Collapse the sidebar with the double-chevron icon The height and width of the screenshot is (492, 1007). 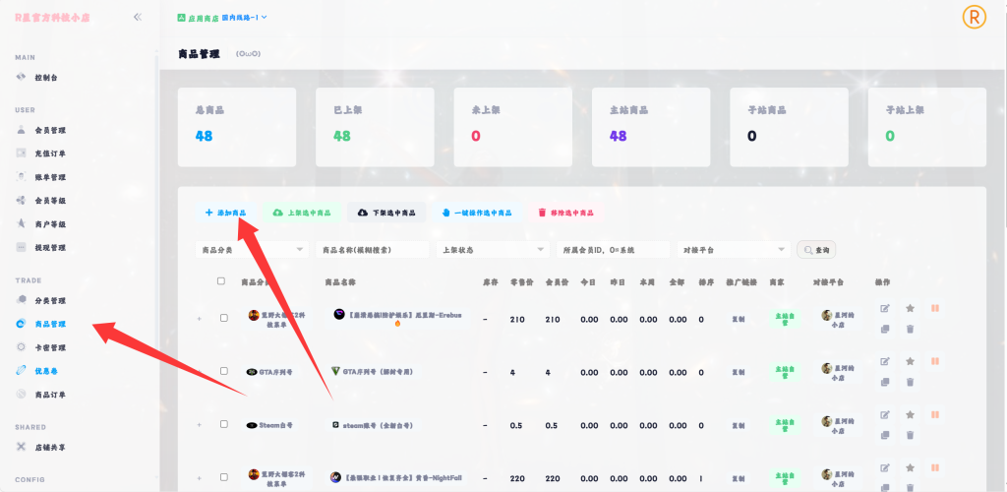point(137,17)
